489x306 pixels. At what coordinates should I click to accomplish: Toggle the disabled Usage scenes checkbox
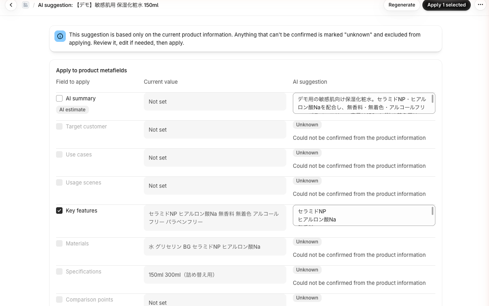coord(59,182)
